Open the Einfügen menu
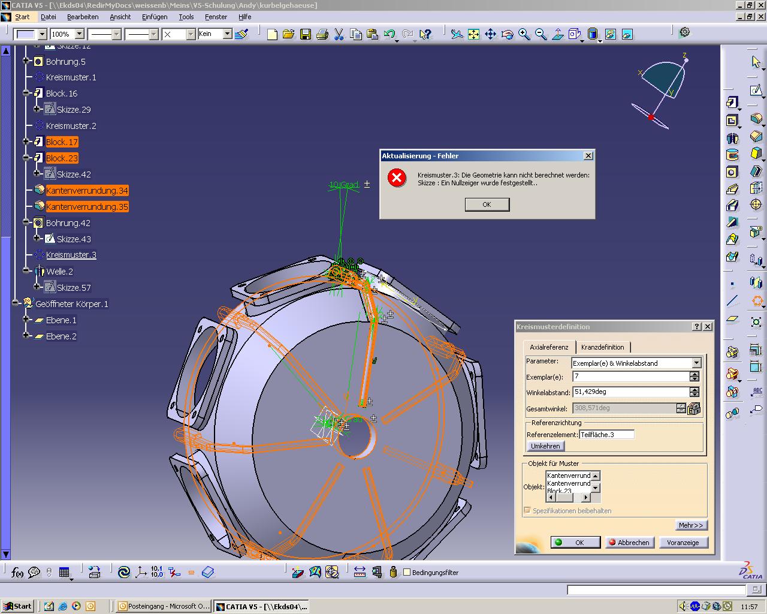The width and height of the screenshot is (767, 614). (155, 17)
